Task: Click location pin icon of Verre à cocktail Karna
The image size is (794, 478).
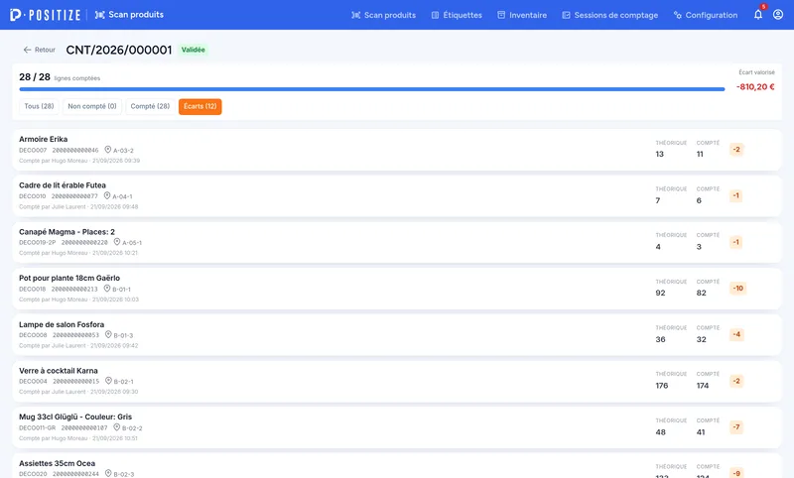Action: click(108, 381)
